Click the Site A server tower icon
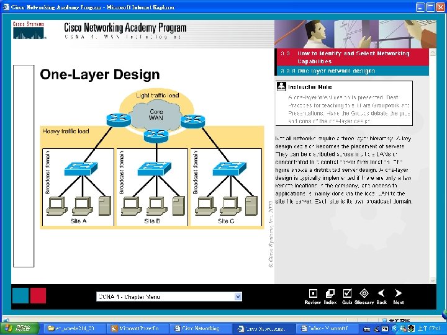 [x=105, y=206]
